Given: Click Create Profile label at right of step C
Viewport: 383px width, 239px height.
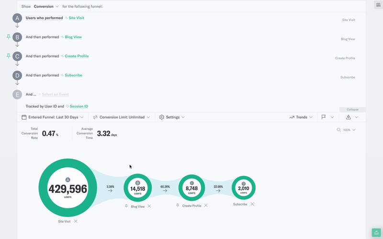Looking at the screenshot, I should pyautogui.click(x=345, y=58).
